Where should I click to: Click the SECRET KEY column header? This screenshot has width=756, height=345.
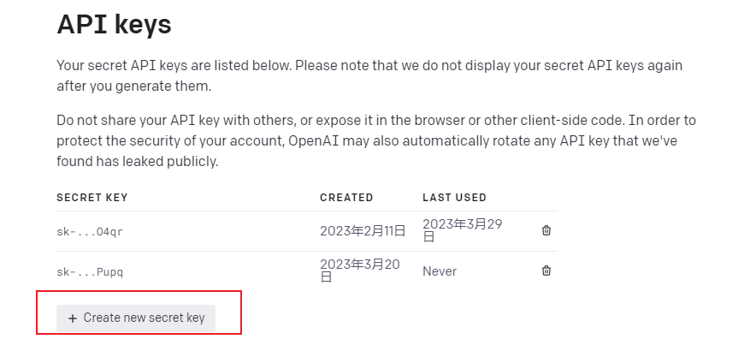(92, 198)
